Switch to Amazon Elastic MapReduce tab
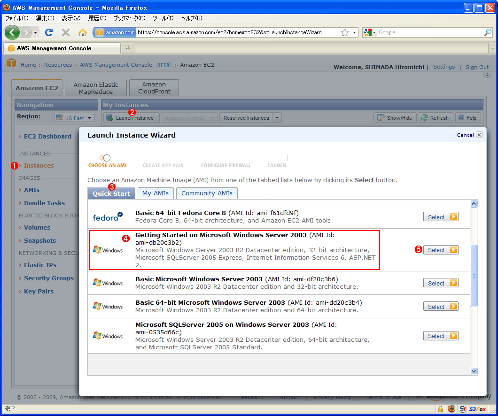 click(x=95, y=88)
